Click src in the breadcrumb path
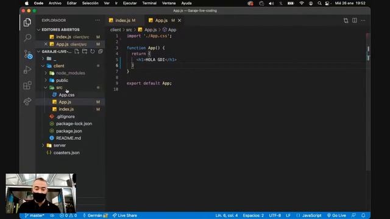The height and width of the screenshot is (219, 390). [129, 30]
